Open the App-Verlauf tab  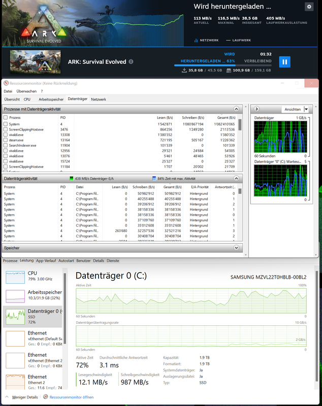tap(46, 261)
